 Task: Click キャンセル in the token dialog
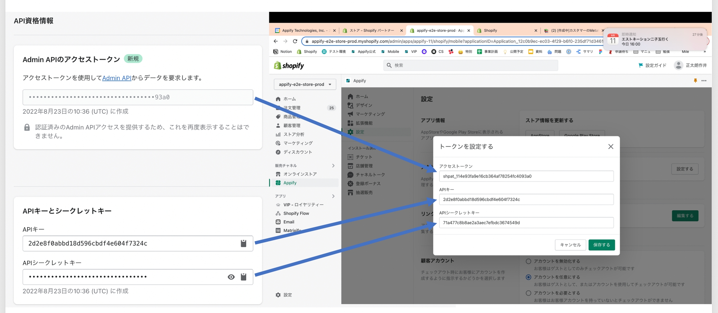(x=570, y=245)
